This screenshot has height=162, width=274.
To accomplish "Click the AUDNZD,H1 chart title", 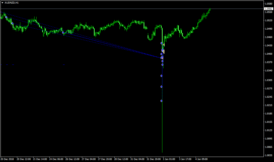I will [11, 3].
